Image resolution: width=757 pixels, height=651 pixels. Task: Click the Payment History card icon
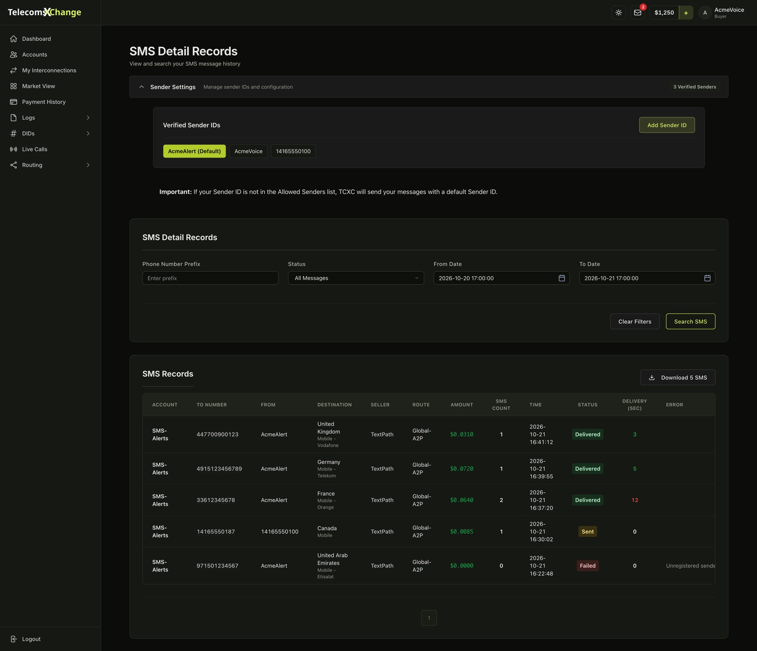tap(13, 102)
